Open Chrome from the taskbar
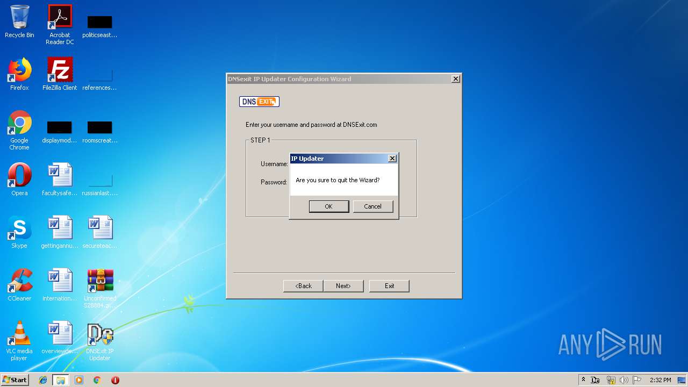Viewport: 688px width, 387px height. pyautogui.click(x=97, y=380)
